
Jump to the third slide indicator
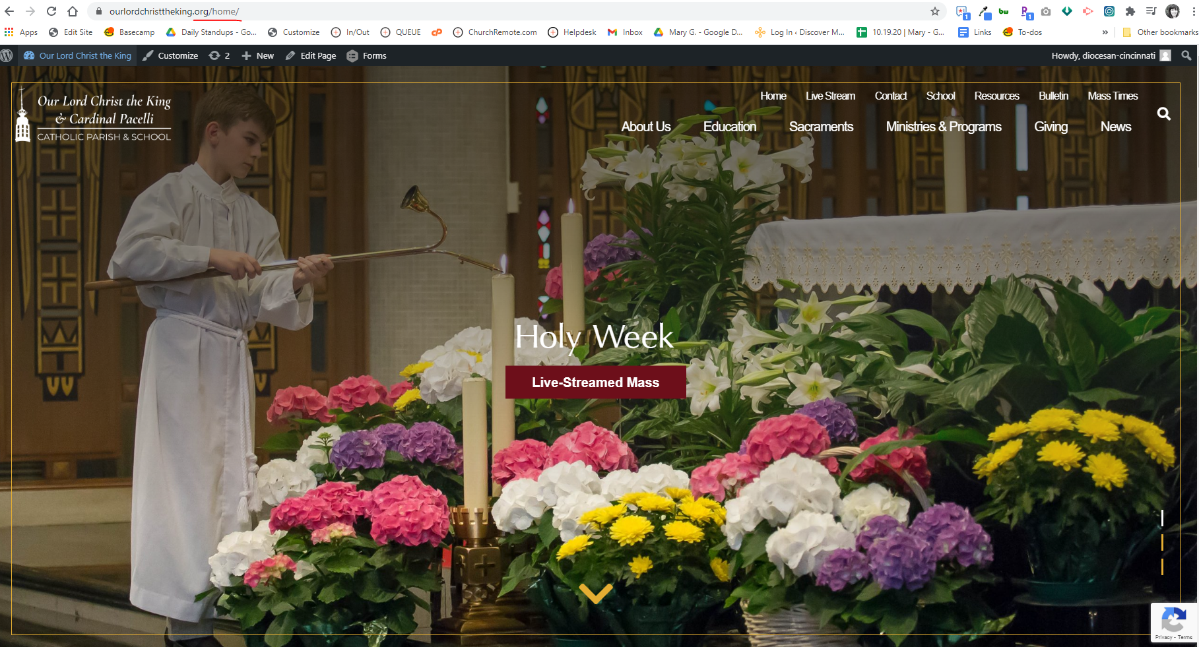(x=1162, y=567)
